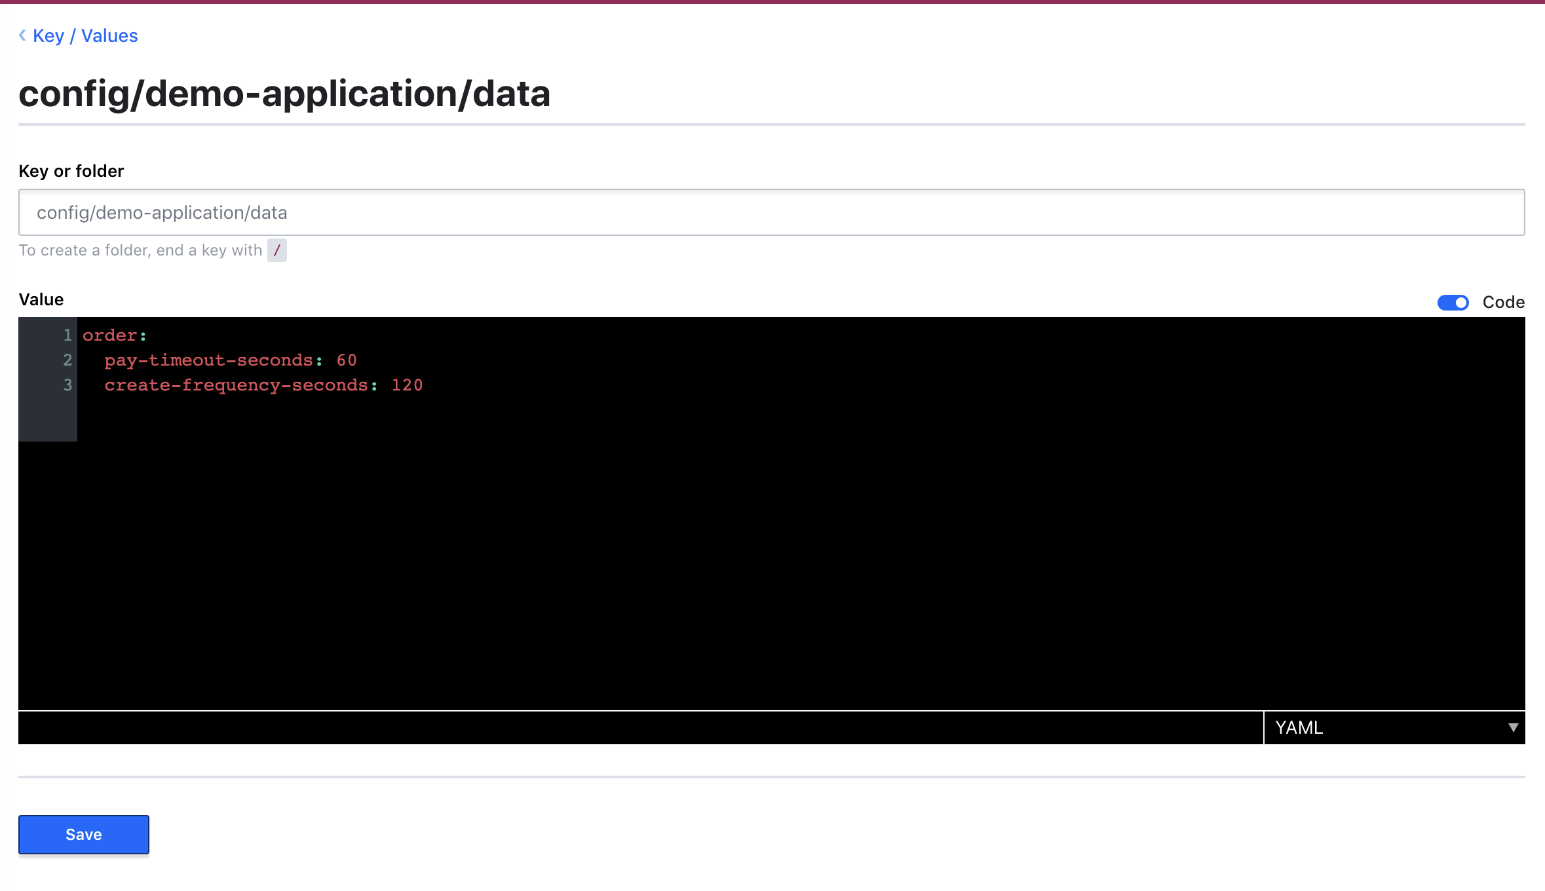
Task: Open the YAML syntax dropdown
Action: [1394, 727]
